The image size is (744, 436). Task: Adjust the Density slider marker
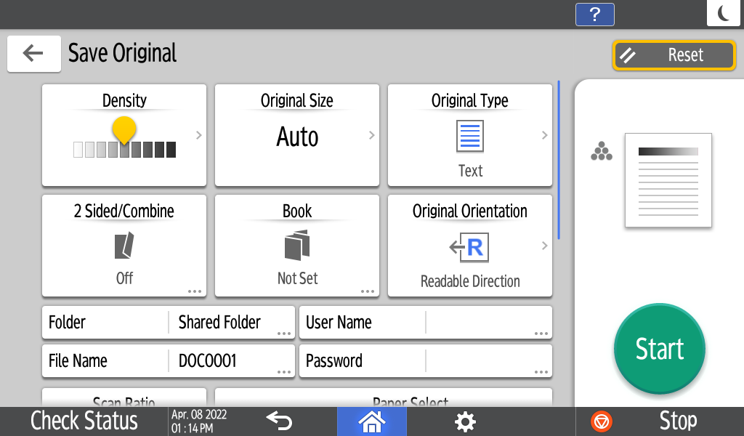click(124, 131)
